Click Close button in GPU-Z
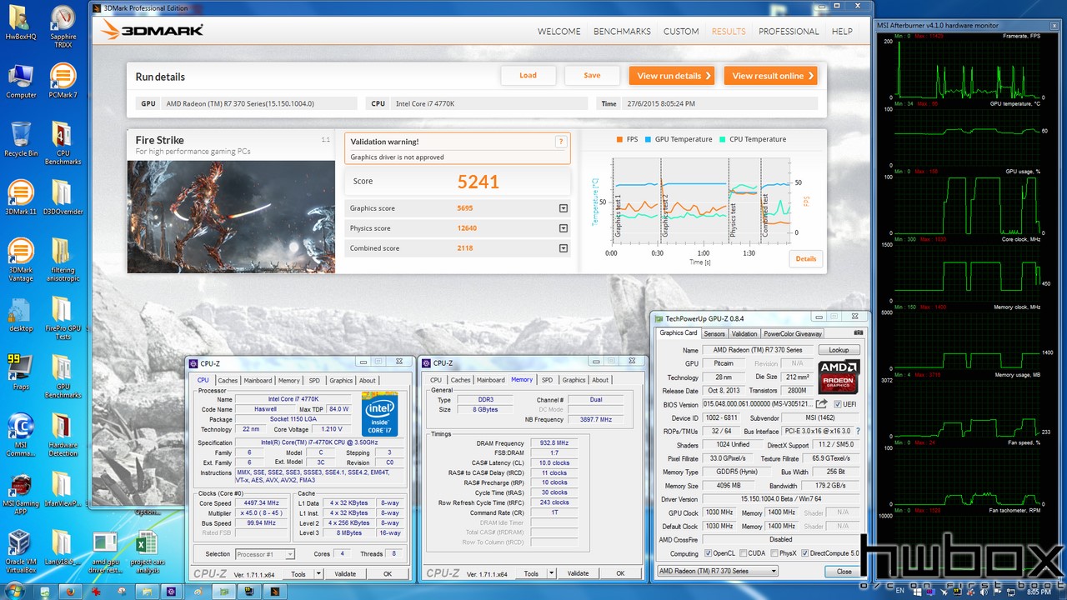The width and height of the screenshot is (1067, 600). [x=844, y=572]
